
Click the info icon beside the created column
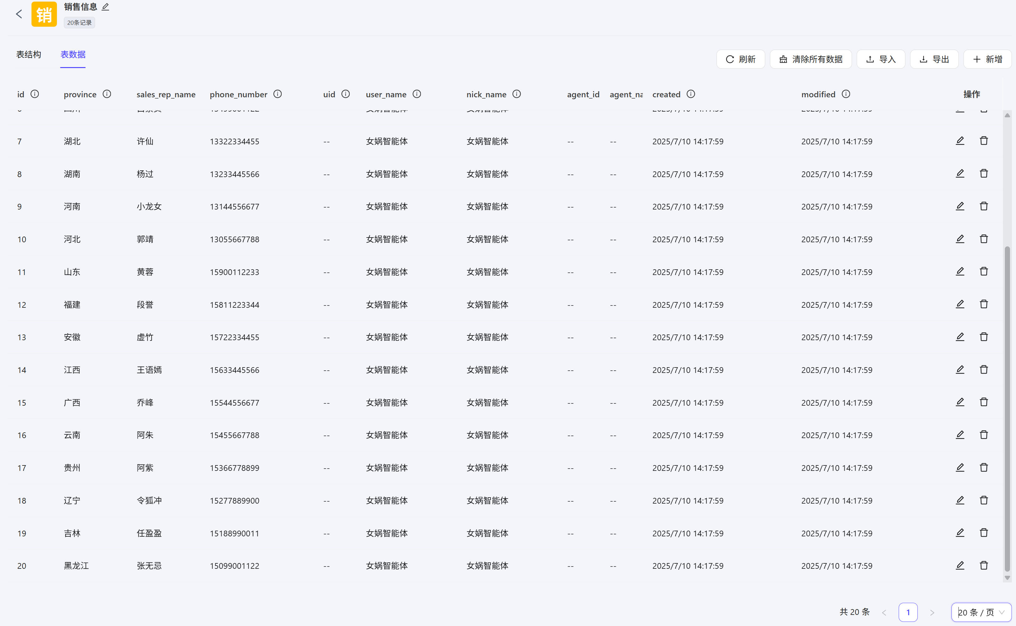point(691,94)
